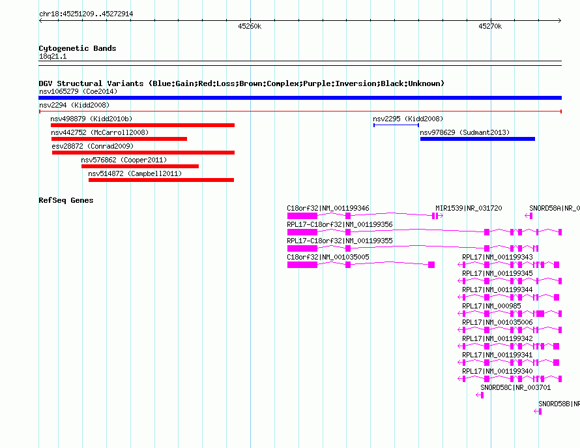Click the nsv498879 (Kidd2010b) label

91,119
